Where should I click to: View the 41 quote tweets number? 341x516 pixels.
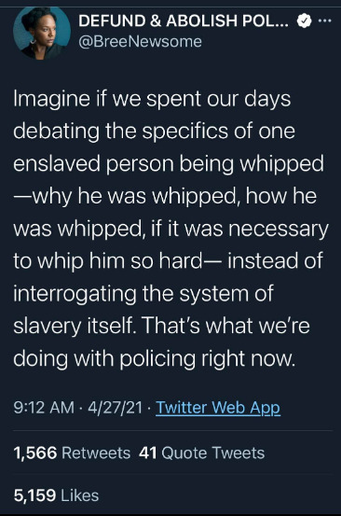point(148,453)
